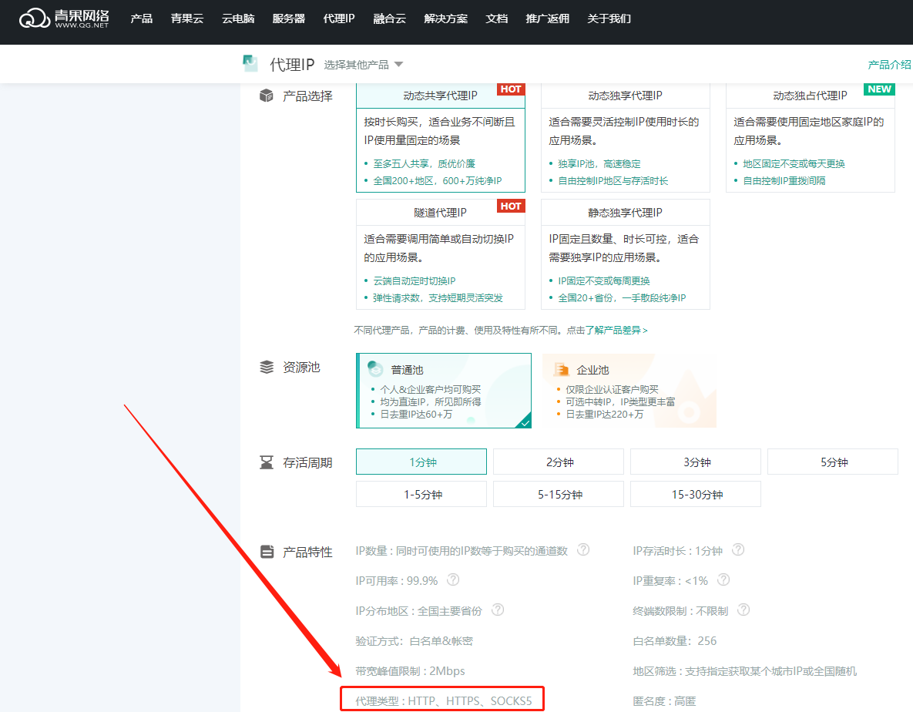Select 3分钟 survival period
This screenshot has width=913, height=712.
695,462
